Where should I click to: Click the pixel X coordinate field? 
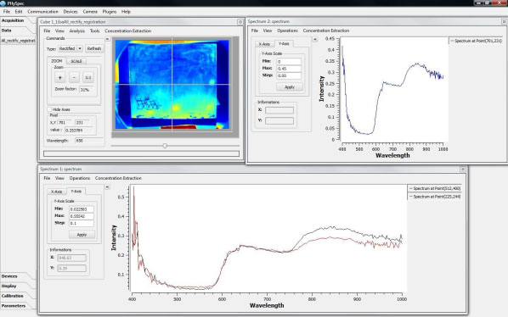65,122
